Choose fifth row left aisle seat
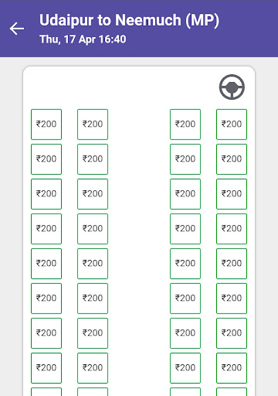The height and width of the screenshot is (396, 278). (93, 264)
